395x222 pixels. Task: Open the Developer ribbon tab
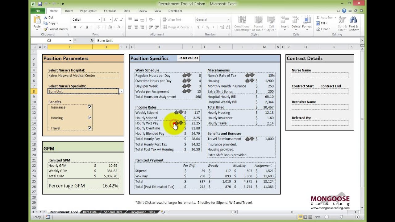pos(175,11)
